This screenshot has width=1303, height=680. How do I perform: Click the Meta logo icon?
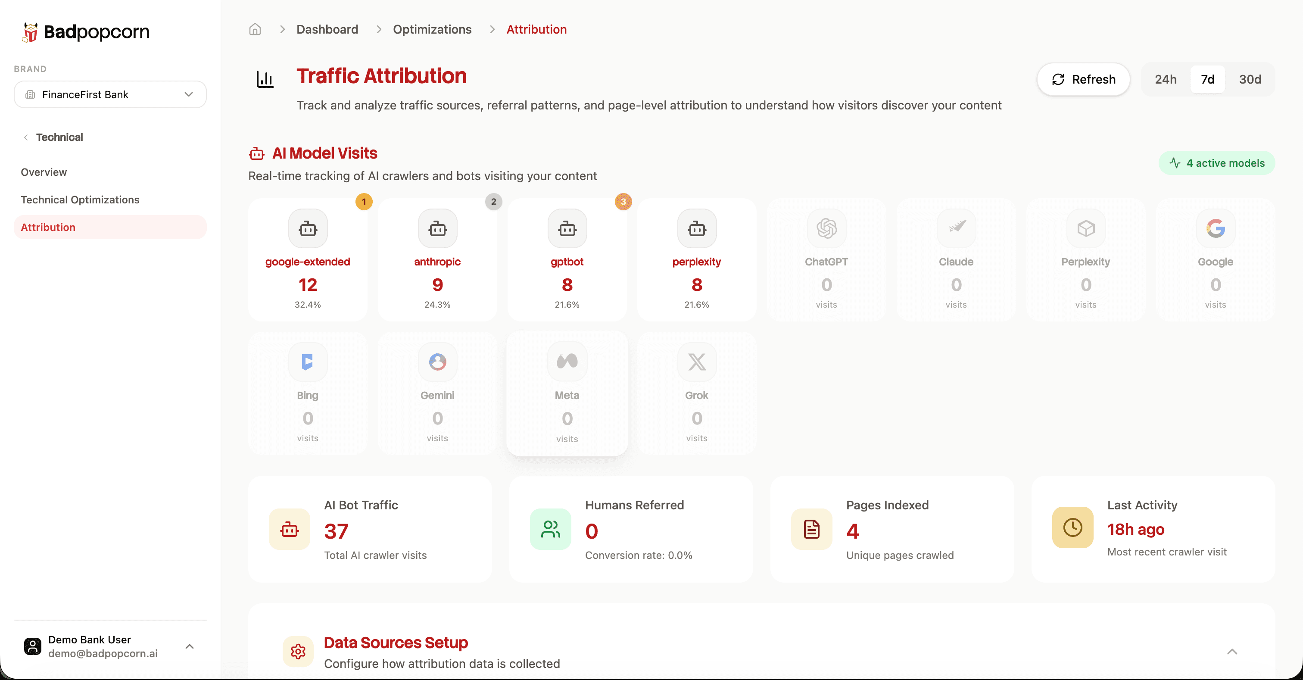[567, 361]
